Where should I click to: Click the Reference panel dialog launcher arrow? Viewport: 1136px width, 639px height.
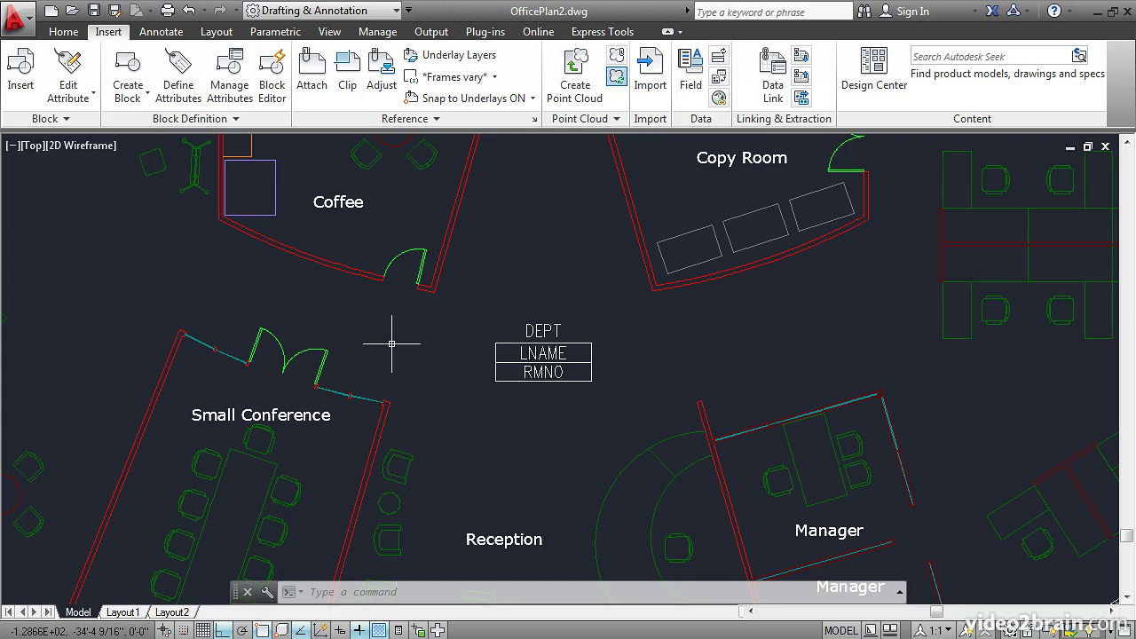pyautogui.click(x=535, y=120)
